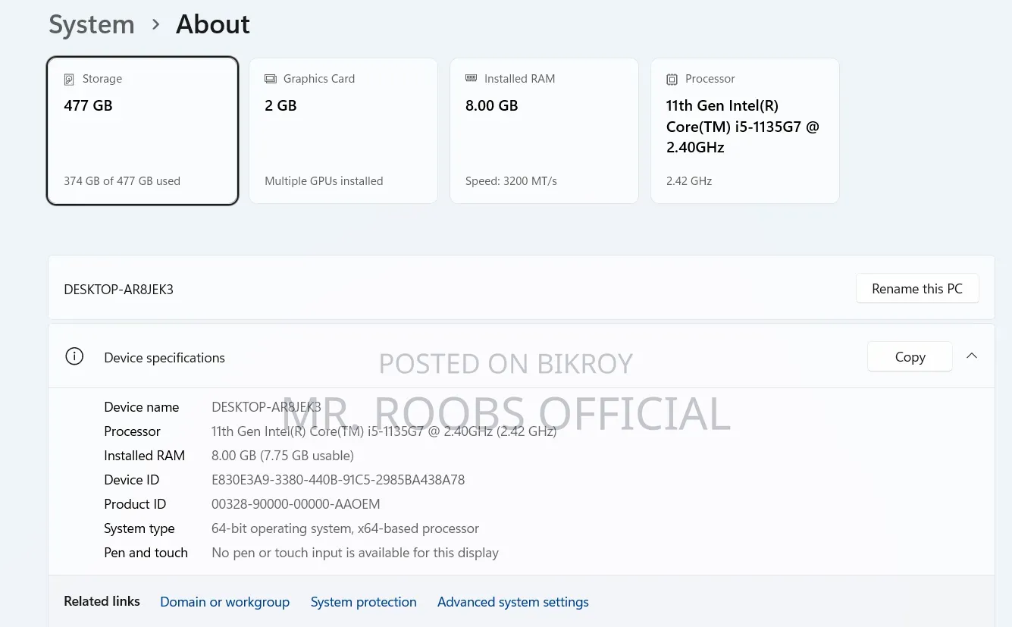The width and height of the screenshot is (1012, 627).
Task: Open the Installed RAM 8.00 GB card
Action: click(544, 130)
